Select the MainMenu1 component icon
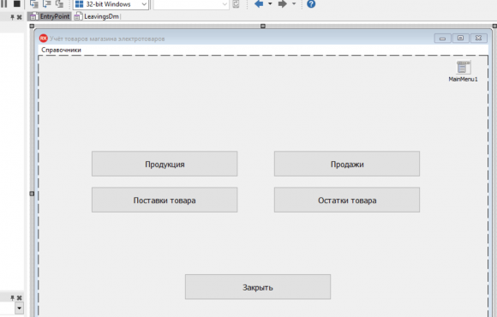The height and width of the screenshot is (317, 497). [x=463, y=67]
